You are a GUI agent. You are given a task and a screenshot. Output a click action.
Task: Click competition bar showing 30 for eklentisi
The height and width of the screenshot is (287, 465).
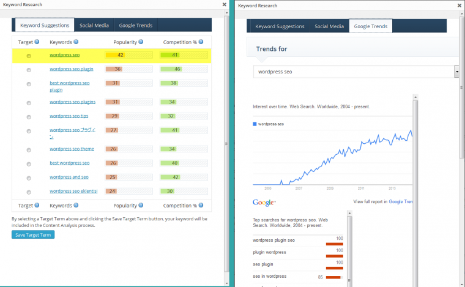[184, 192]
